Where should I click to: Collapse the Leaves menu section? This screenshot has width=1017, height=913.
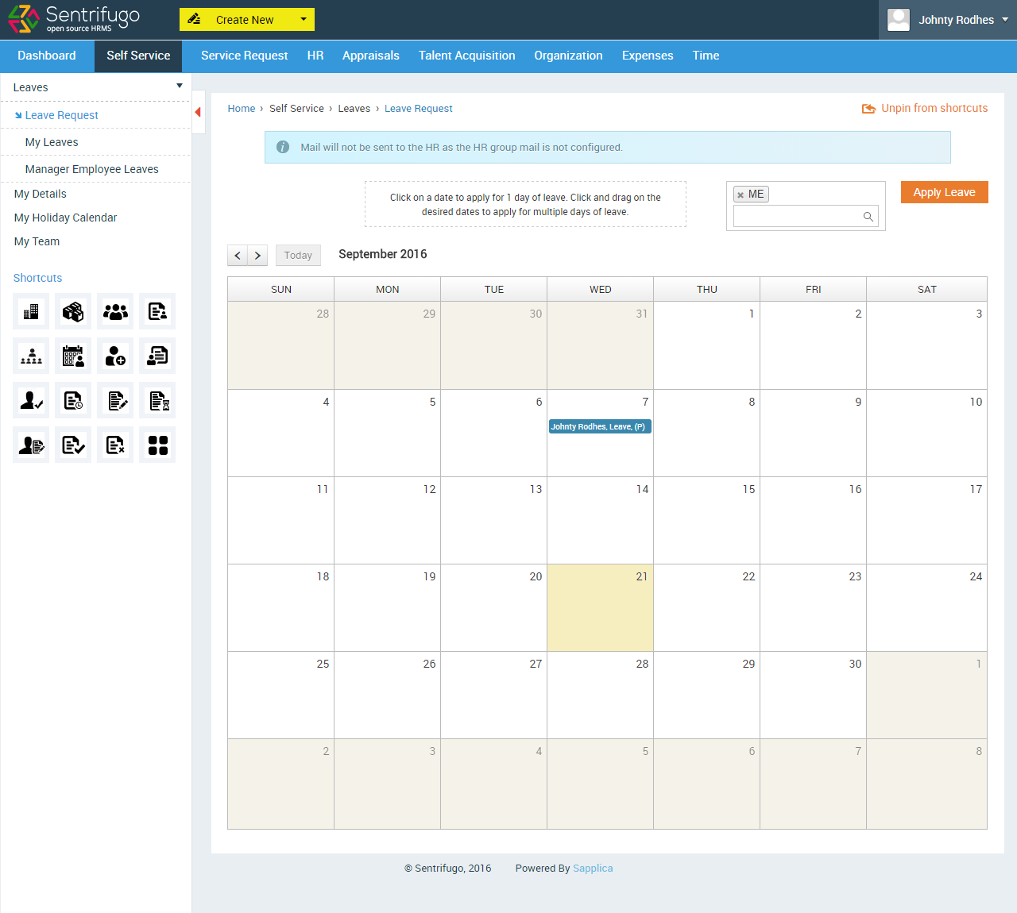[x=179, y=86]
